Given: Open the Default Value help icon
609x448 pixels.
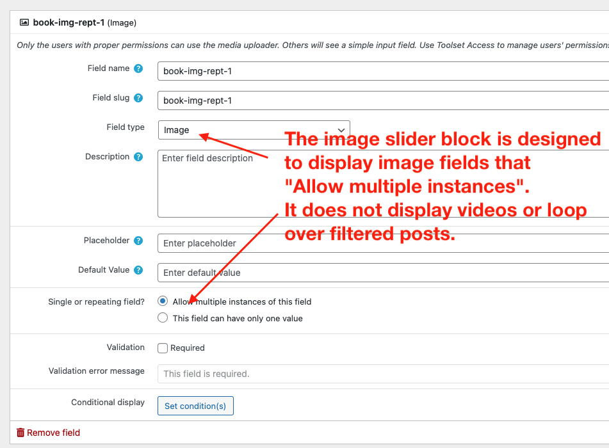Looking at the screenshot, I should [138, 270].
